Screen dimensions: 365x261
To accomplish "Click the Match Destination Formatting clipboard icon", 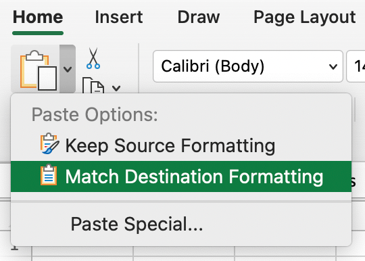I will point(49,175).
